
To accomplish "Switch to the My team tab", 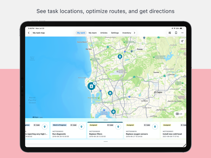I will [x=93, y=33].
